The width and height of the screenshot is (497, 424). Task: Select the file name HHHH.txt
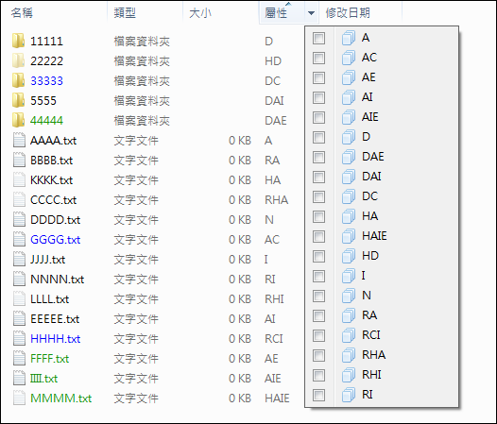coord(56,339)
